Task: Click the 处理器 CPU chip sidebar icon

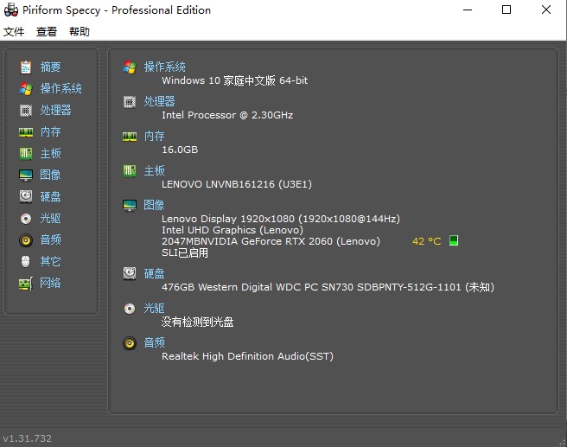Action: tap(26, 110)
